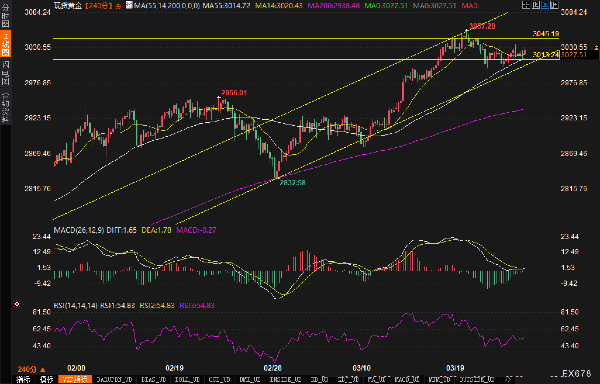Click the orange circle icon after 240分 title
600x384 pixels.
click(118, 6)
